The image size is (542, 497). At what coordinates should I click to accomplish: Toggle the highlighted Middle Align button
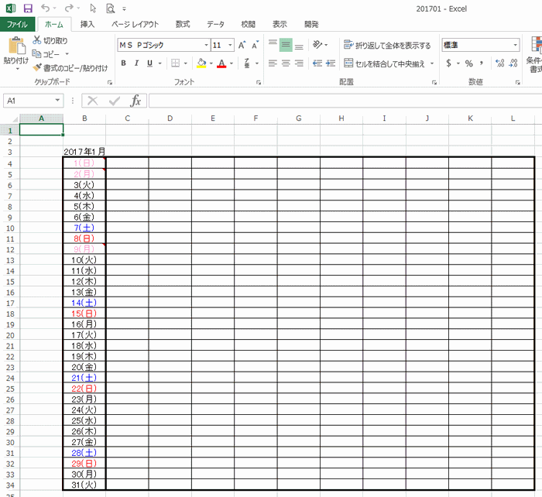tap(286, 45)
